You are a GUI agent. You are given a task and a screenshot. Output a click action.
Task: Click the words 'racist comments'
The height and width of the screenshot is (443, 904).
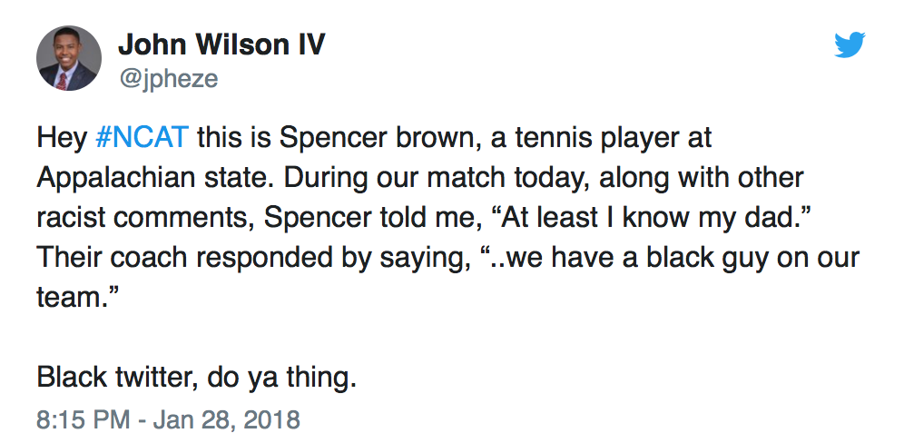(x=146, y=219)
